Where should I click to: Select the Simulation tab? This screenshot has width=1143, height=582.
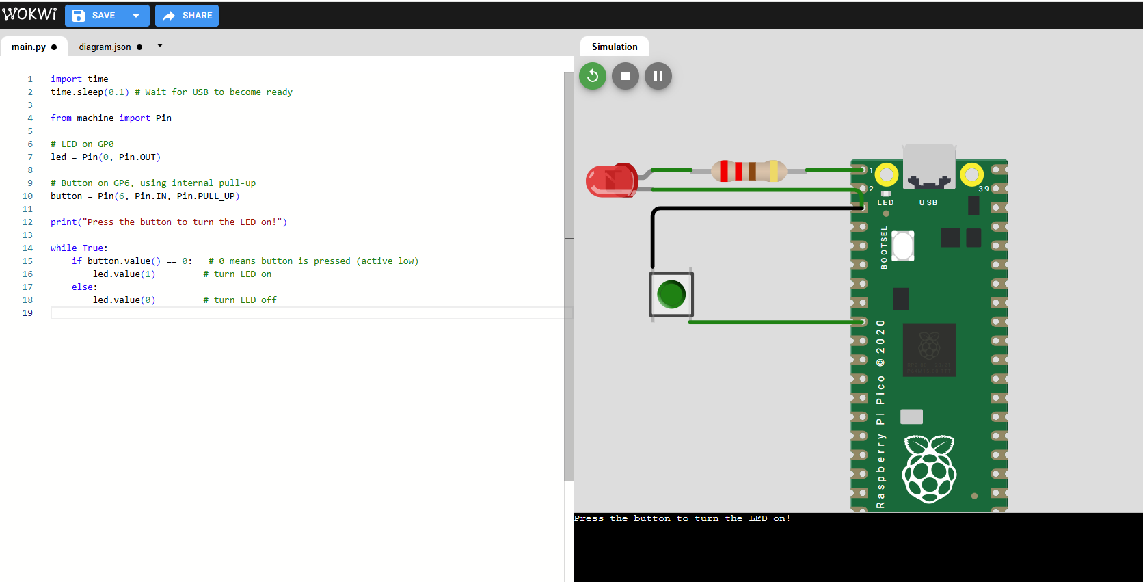pos(614,47)
